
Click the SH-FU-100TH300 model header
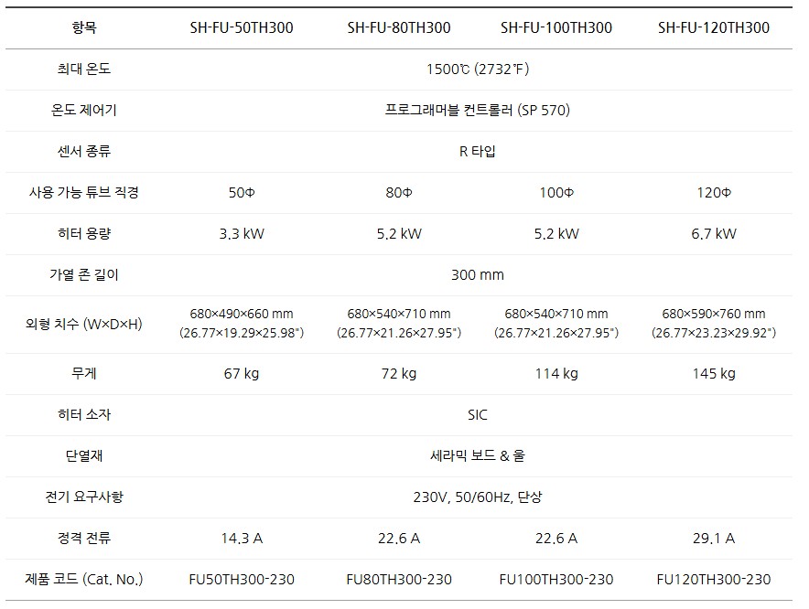556,27
